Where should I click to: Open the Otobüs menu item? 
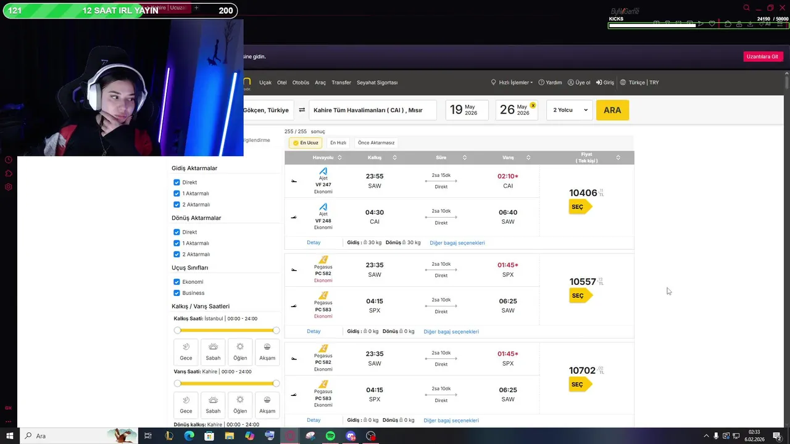pyautogui.click(x=301, y=82)
